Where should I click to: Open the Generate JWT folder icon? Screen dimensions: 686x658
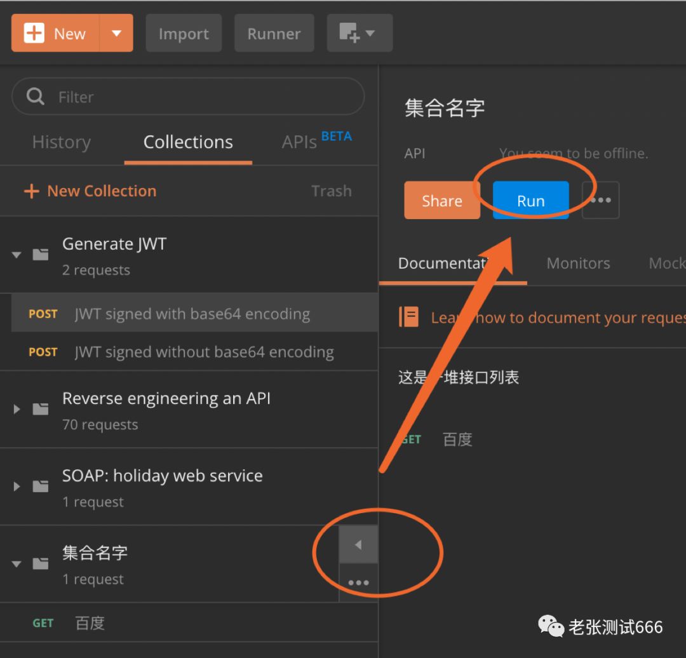[x=41, y=255]
